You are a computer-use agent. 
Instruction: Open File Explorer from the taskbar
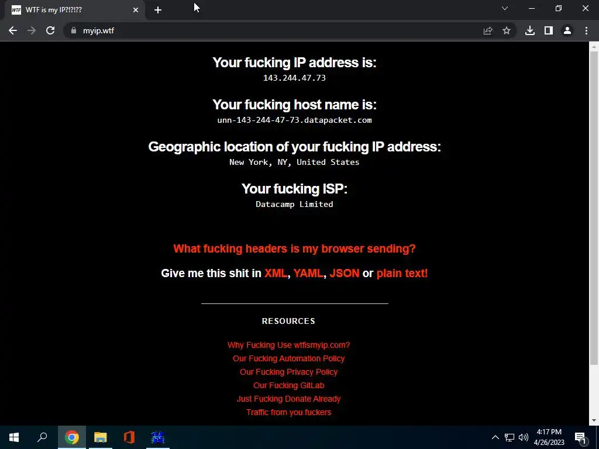tap(101, 437)
